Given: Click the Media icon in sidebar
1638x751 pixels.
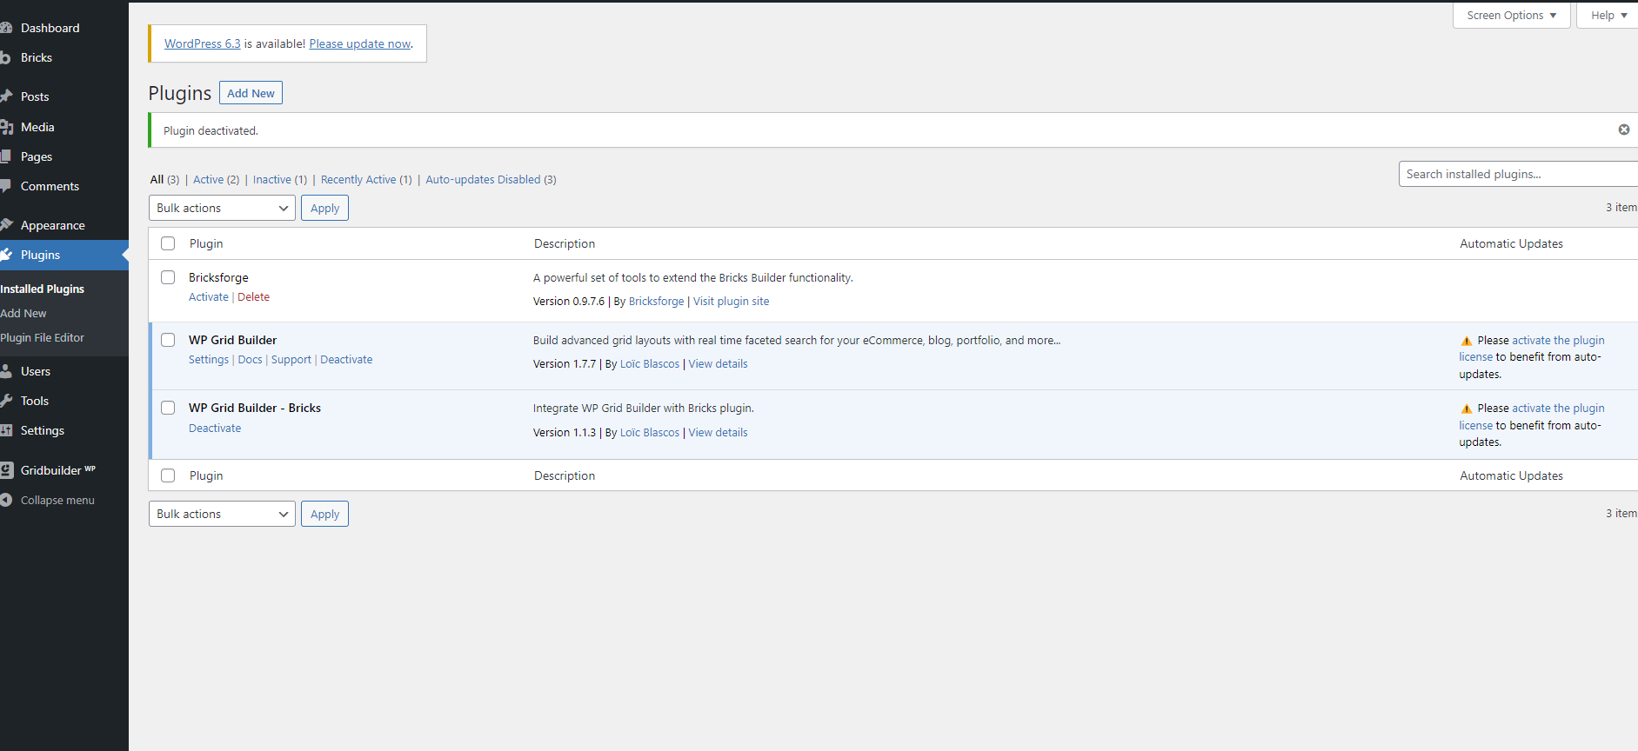Looking at the screenshot, I should [x=5, y=127].
